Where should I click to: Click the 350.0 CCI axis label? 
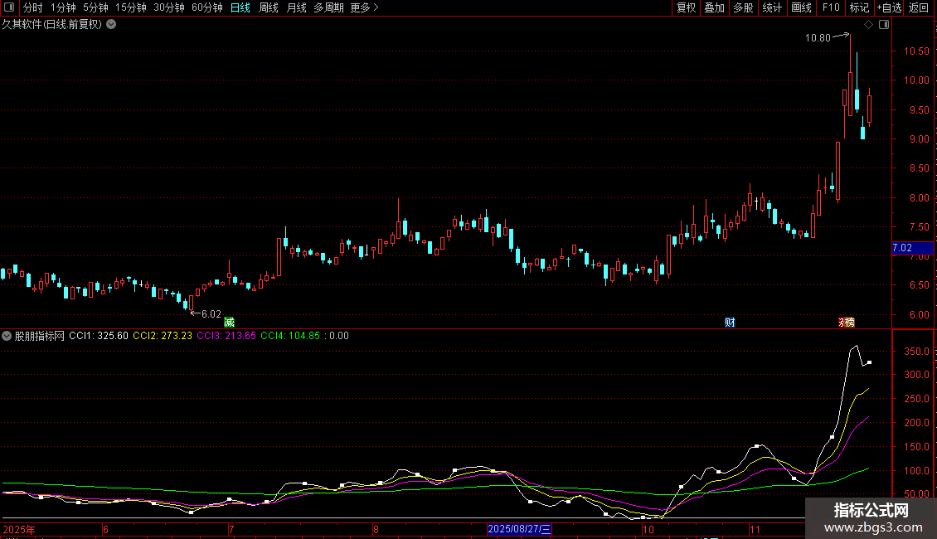[x=916, y=352]
